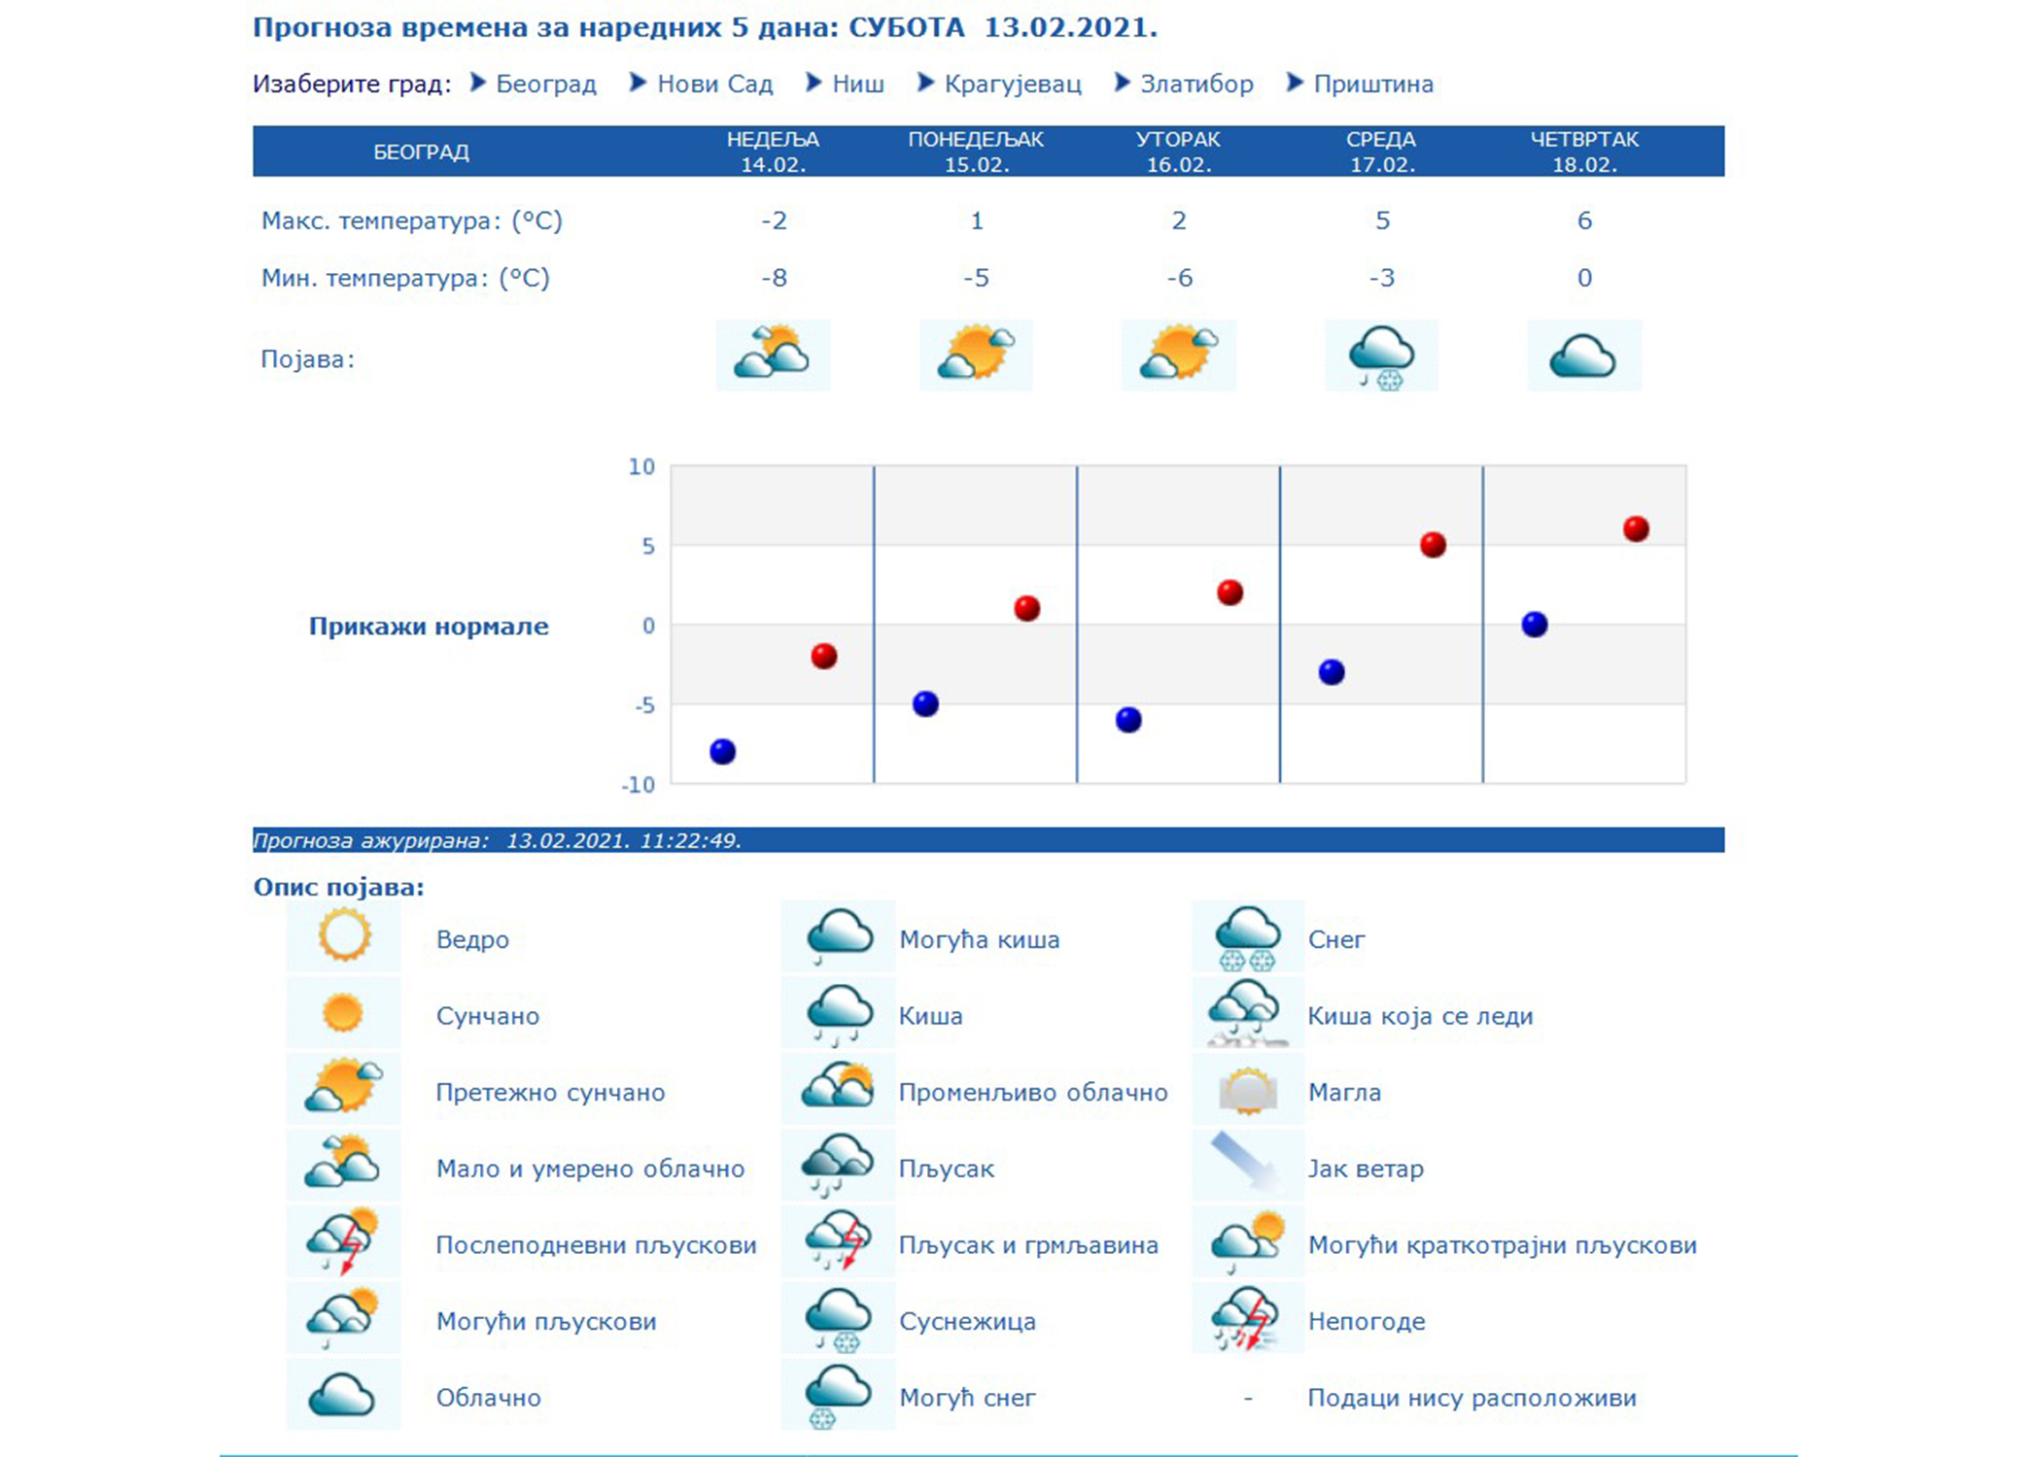Open the Нови Сад city forecast link
This screenshot has width=2041, height=1457.
[x=715, y=85]
